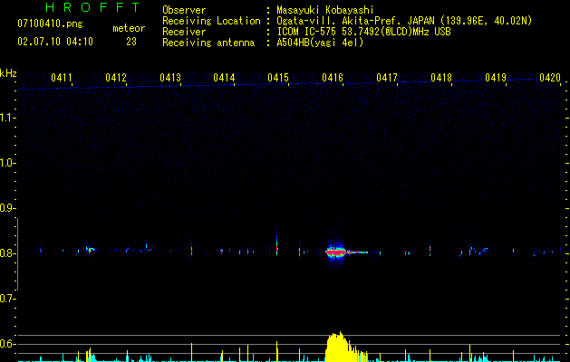570x362 pixels.
Task: Click the 0420 time marker
Action: tap(550, 78)
